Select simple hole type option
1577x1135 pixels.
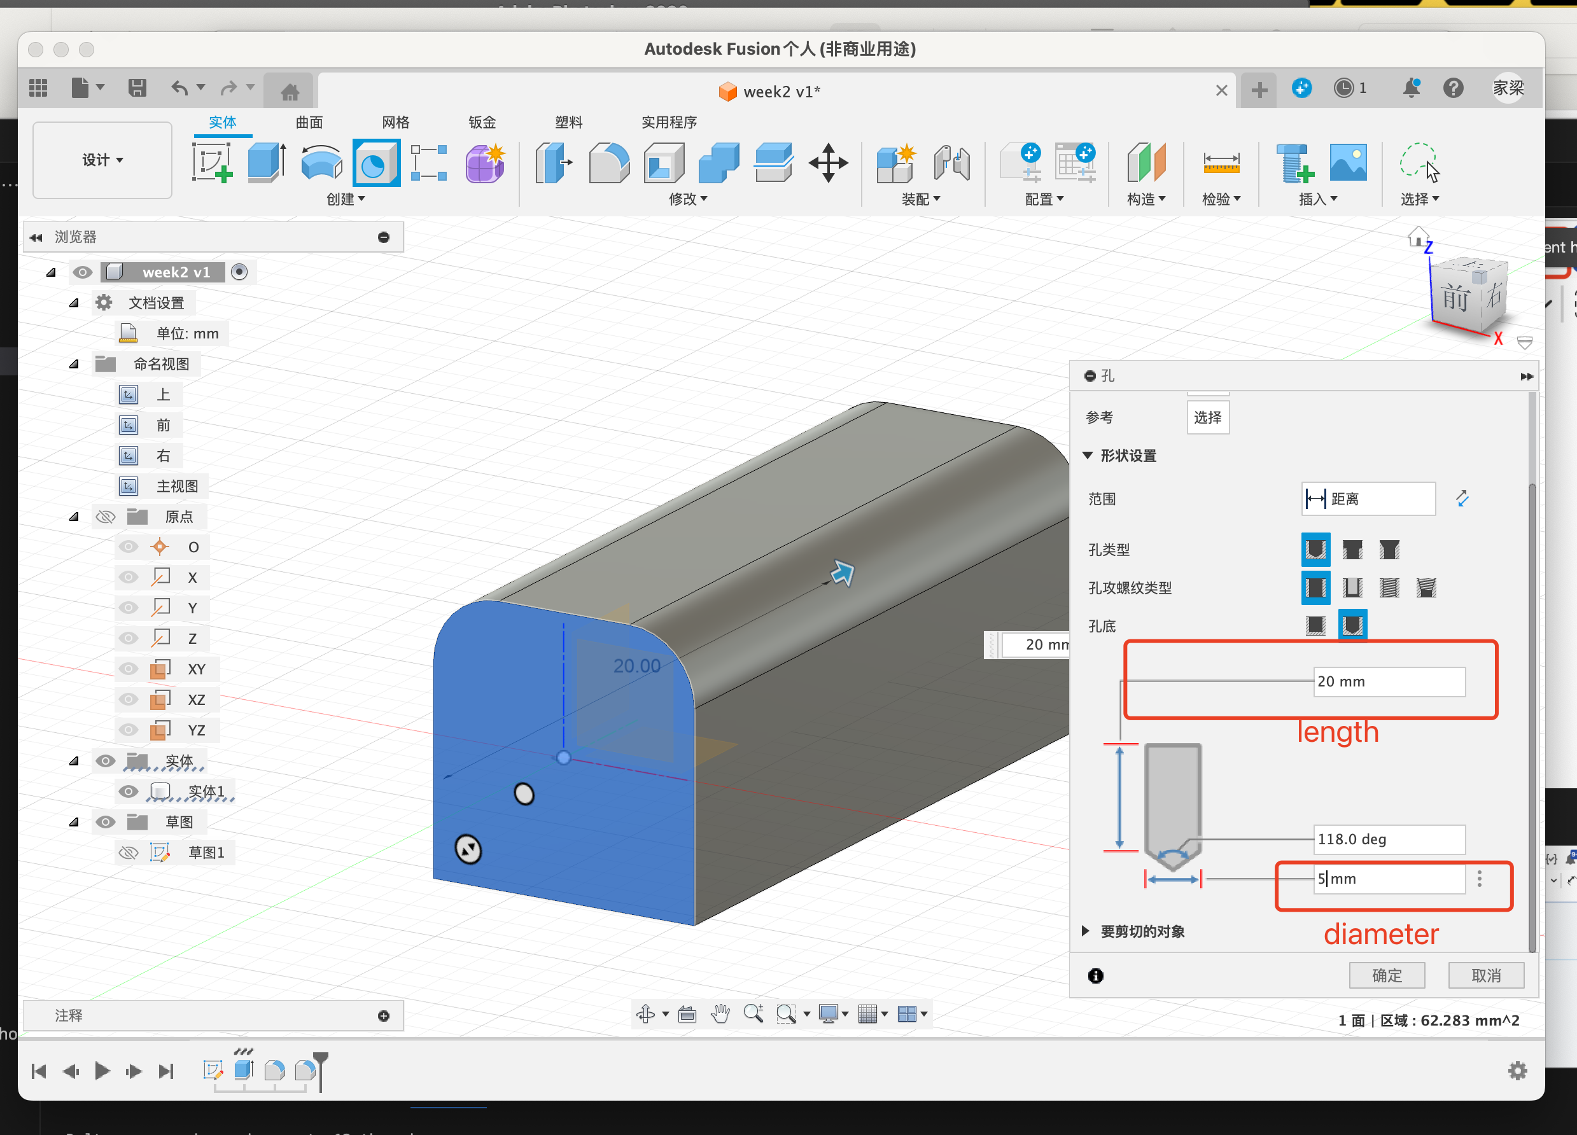[x=1315, y=550]
